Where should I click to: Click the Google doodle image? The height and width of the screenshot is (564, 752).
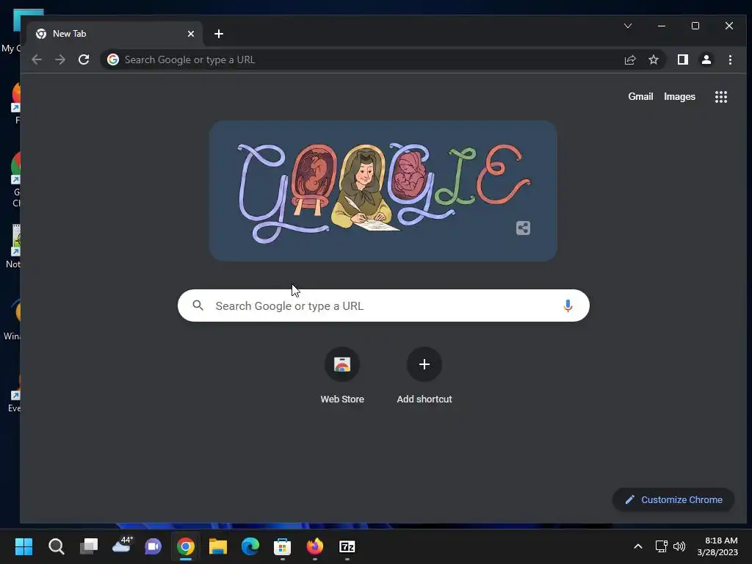pos(383,191)
